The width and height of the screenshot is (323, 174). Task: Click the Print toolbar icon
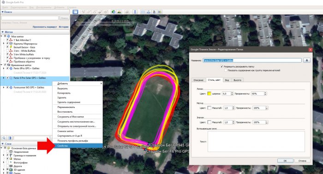pyautogui.click(x=149, y=12)
